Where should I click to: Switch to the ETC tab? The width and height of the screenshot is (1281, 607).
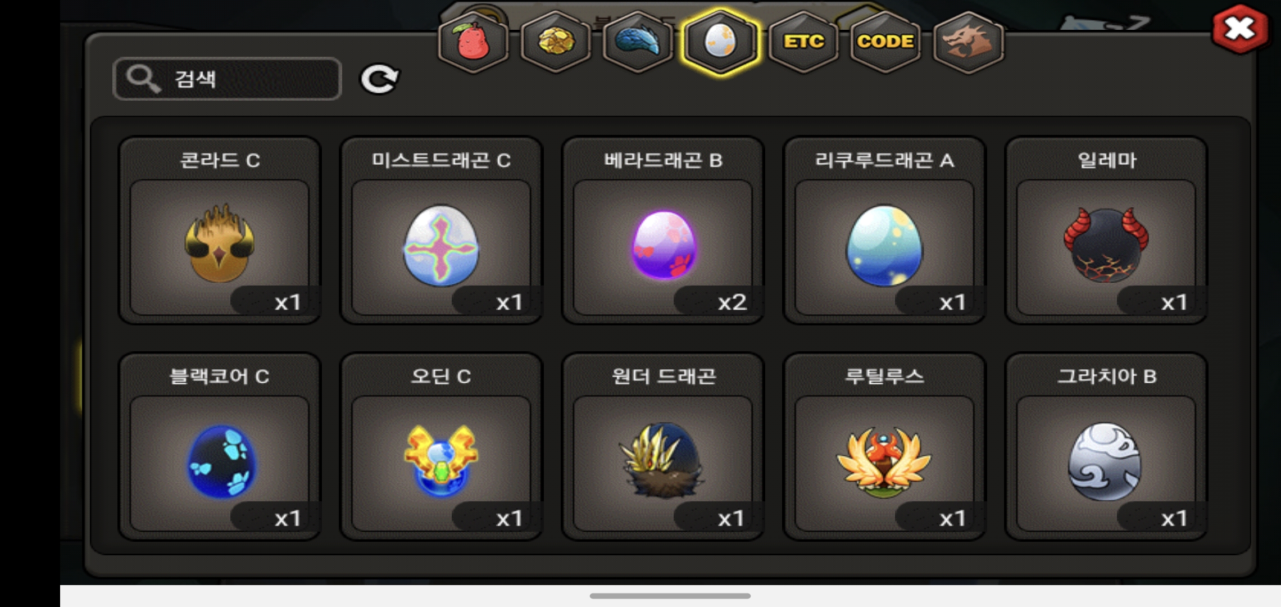803,42
